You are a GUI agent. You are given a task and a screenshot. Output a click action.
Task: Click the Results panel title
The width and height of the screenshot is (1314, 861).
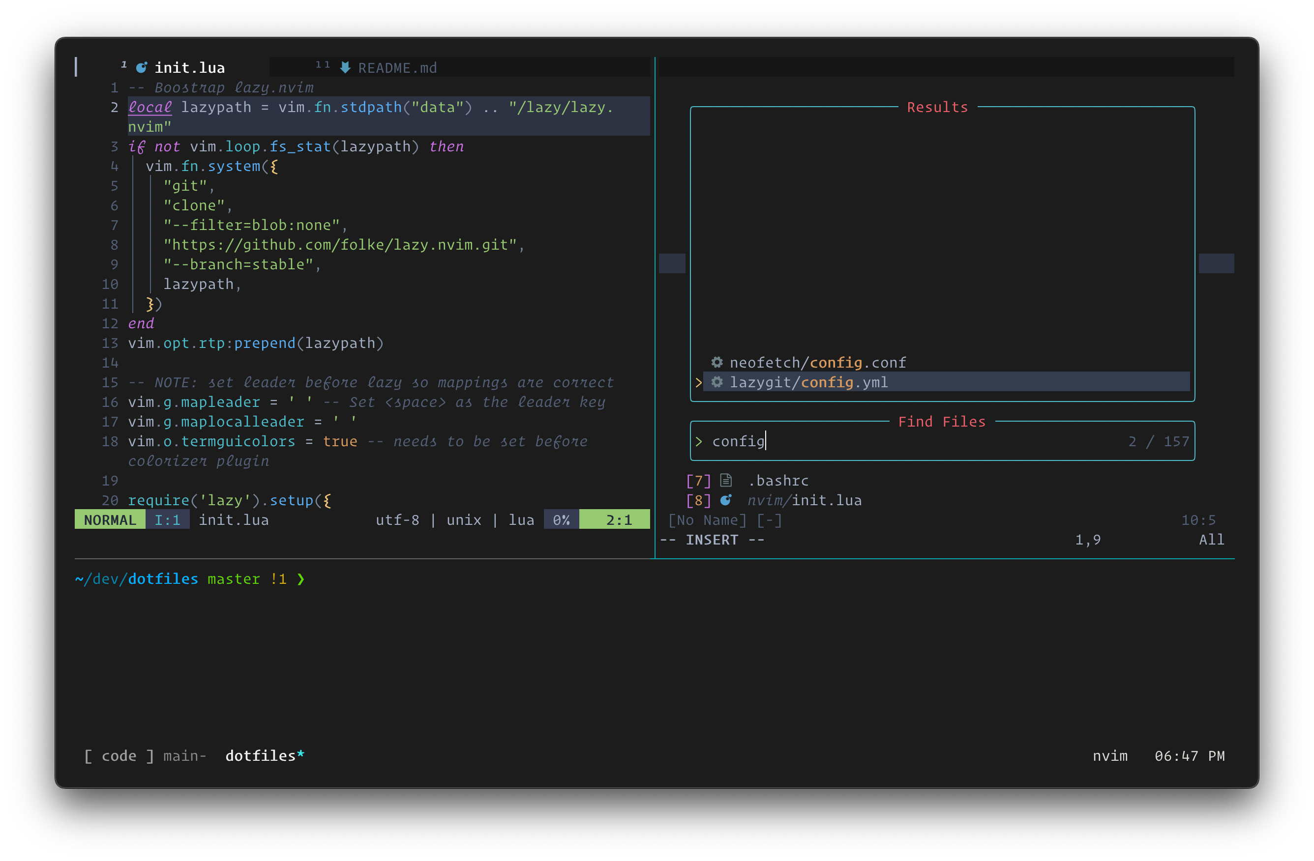[937, 107]
